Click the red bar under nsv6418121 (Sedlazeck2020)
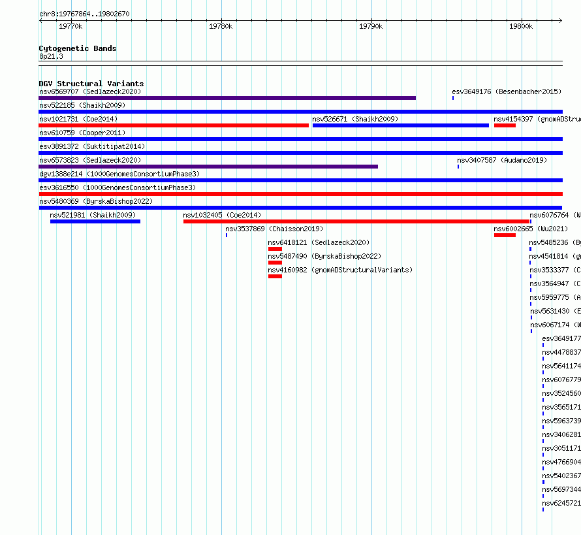The height and width of the screenshot is (535, 581). pos(275,249)
